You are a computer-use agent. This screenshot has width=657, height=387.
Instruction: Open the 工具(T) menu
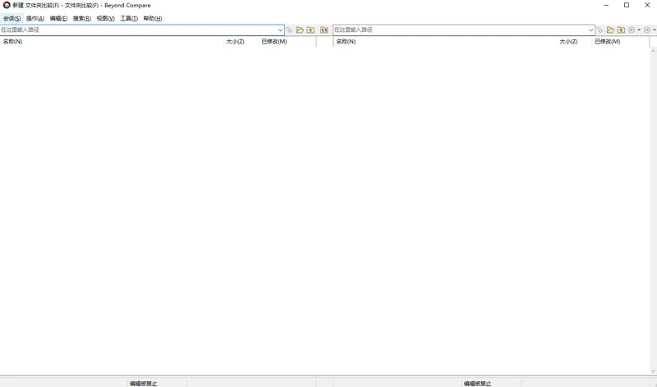click(x=129, y=18)
